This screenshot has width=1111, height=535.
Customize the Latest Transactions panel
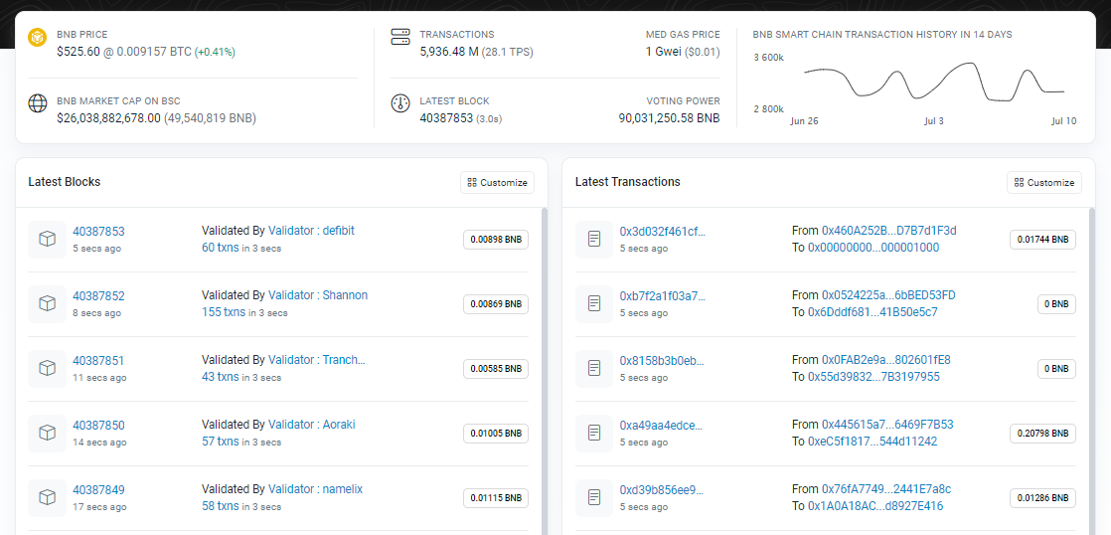coord(1044,182)
